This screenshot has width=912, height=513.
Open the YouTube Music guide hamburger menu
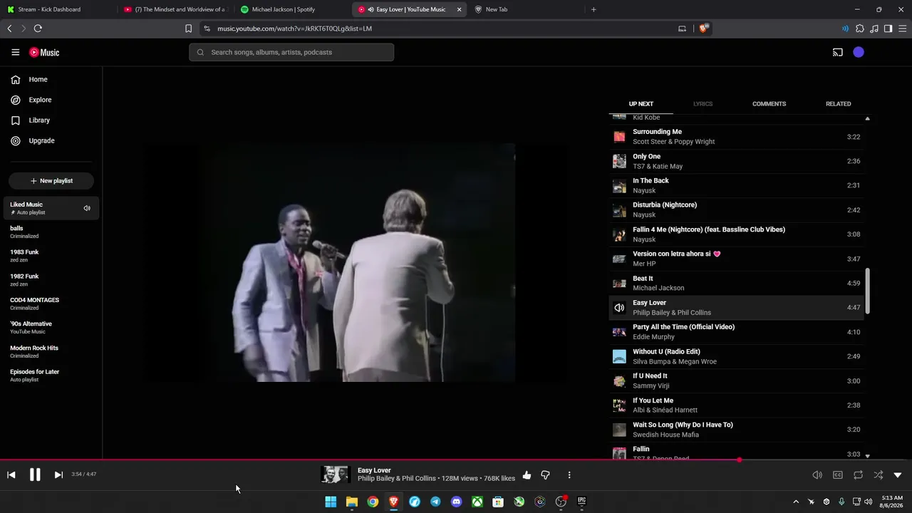(x=15, y=52)
